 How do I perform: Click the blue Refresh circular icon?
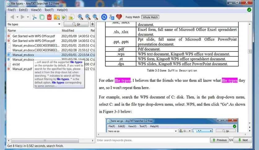pyautogui.click(x=104, y=17)
